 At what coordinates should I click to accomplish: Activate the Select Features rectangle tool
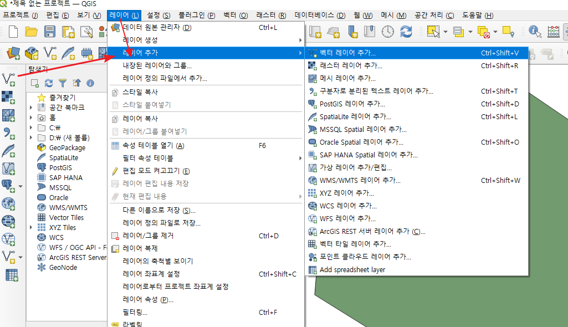433,32
